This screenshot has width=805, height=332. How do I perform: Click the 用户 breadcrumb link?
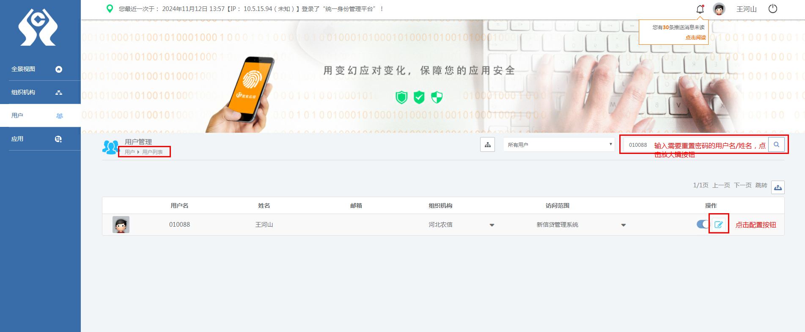(129, 152)
